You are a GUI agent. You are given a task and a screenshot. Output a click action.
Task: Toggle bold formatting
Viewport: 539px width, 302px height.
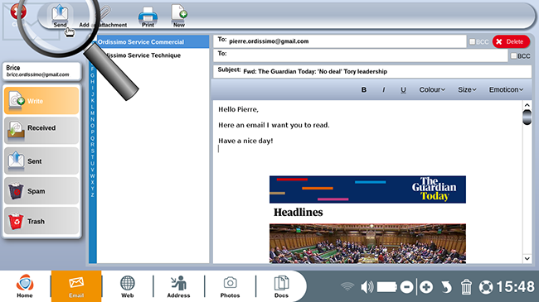tap(364, 89)
